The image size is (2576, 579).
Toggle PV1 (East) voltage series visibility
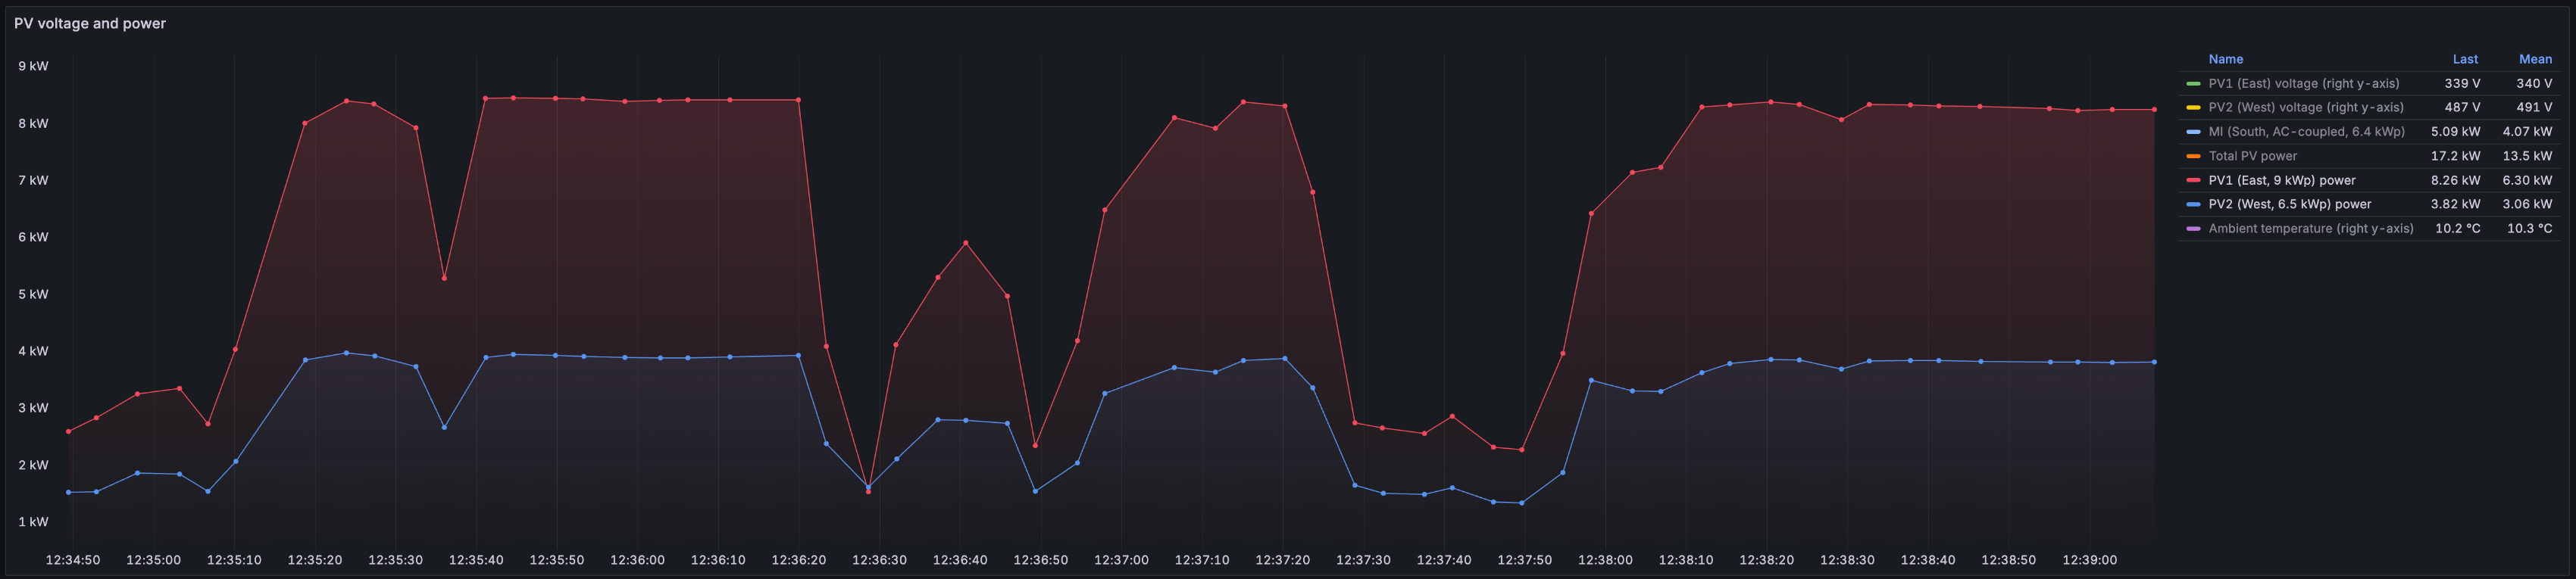tap(2303, 84)
